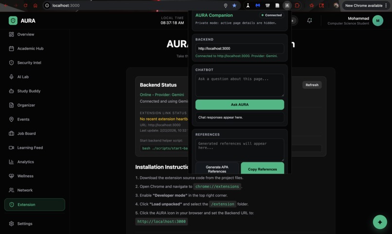Open the Overview page from sidebar
This screenshot has width=392, height=234.
click(x=25, y=34)
